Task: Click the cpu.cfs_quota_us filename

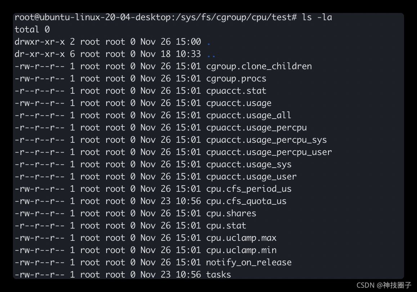Action: pos(246,201)
